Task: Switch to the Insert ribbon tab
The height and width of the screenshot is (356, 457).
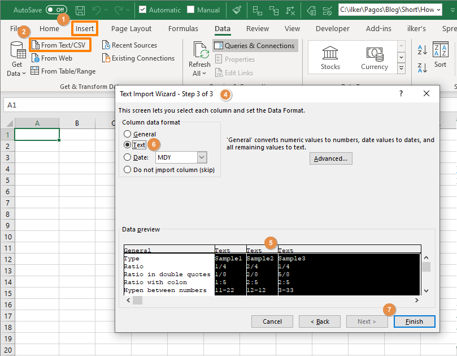Action: pyautogui.click(x=84, y=28)
